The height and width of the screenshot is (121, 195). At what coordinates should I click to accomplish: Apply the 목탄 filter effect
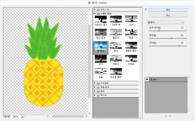click(x=131, y=33)
